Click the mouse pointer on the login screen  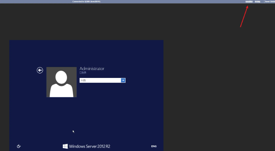click(x=73, y=131)
